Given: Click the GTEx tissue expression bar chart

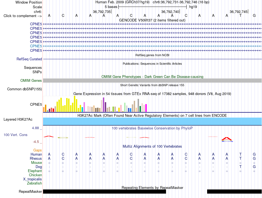Looking at the screenshot, I should pyautogui.click(x=95, y=104).
